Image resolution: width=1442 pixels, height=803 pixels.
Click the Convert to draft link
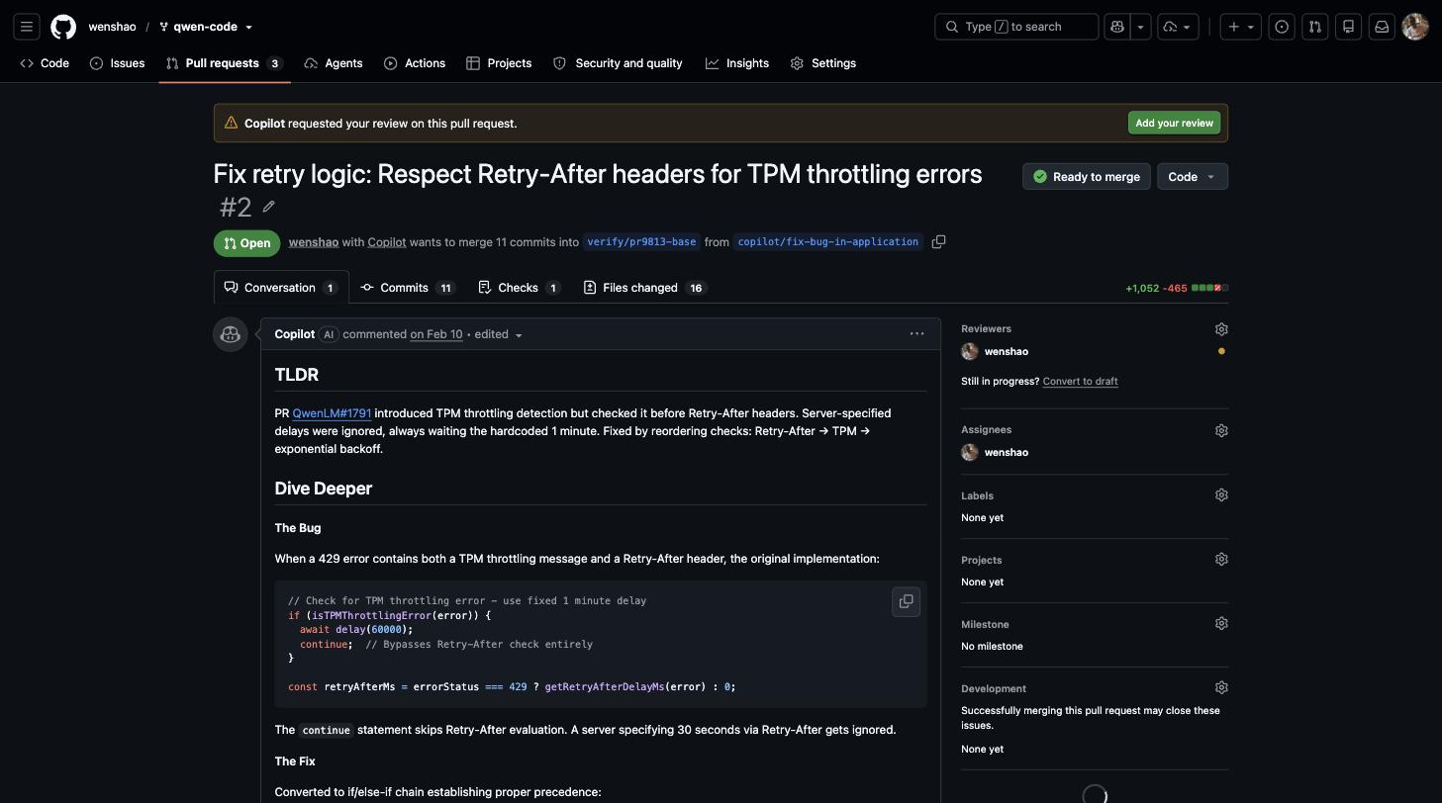point(1080,381)
